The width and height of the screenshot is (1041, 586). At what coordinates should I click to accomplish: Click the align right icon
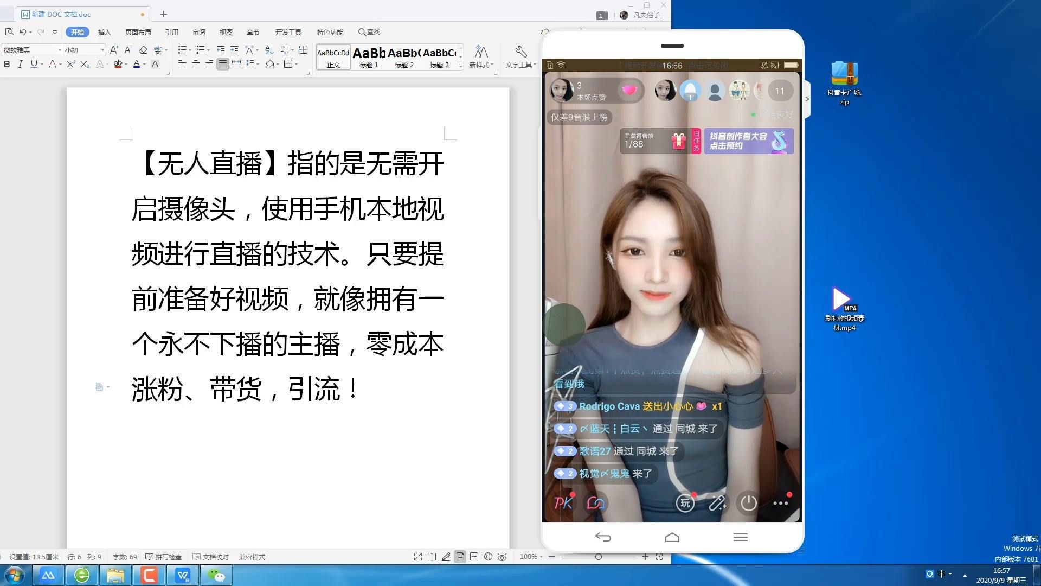(x=209, y=65)
